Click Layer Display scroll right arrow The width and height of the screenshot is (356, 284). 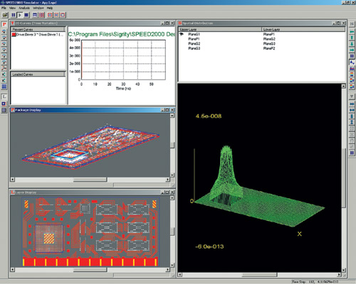pos(168,270)
